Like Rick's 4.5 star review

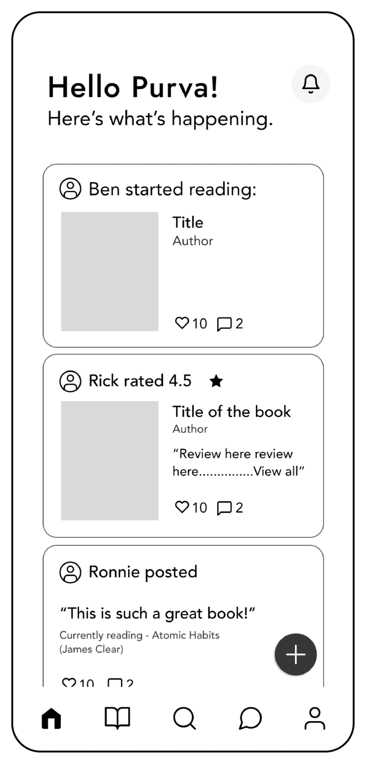[183, 507]
